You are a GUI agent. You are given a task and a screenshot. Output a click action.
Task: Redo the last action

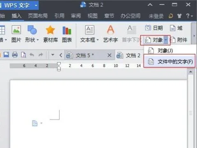coord(41,55)
